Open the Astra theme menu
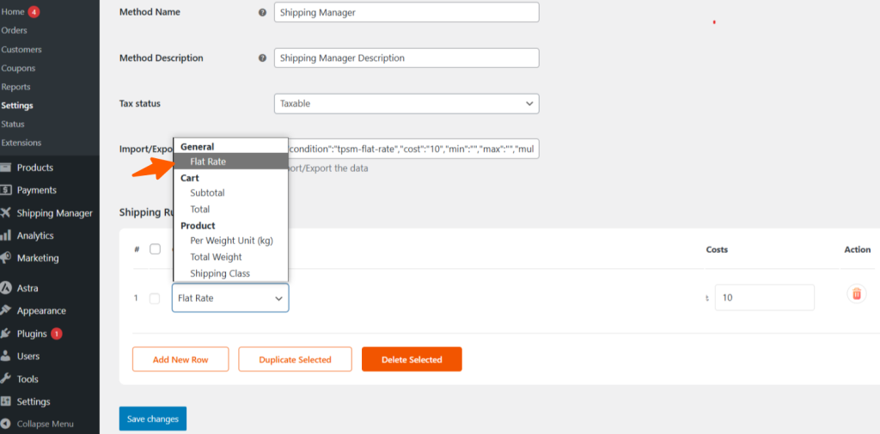 [x=27, y=288]
